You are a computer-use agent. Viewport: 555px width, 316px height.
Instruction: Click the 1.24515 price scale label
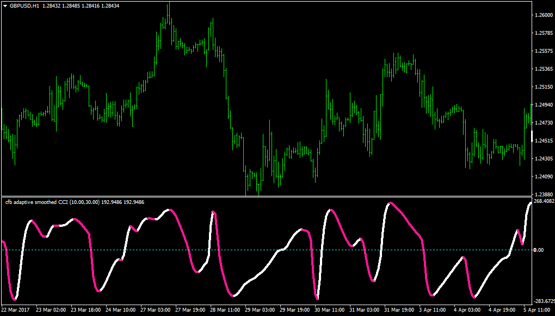pos(544,141)
